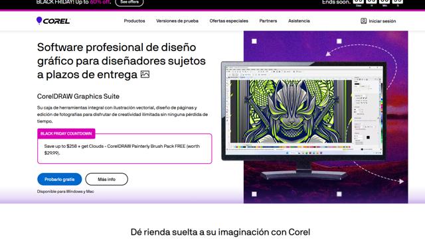Click the user account icon
The image size is (425, 240).
coord(363,21)
